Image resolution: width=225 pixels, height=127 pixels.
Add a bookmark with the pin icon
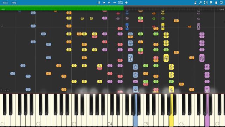click(x=211, y=2)
